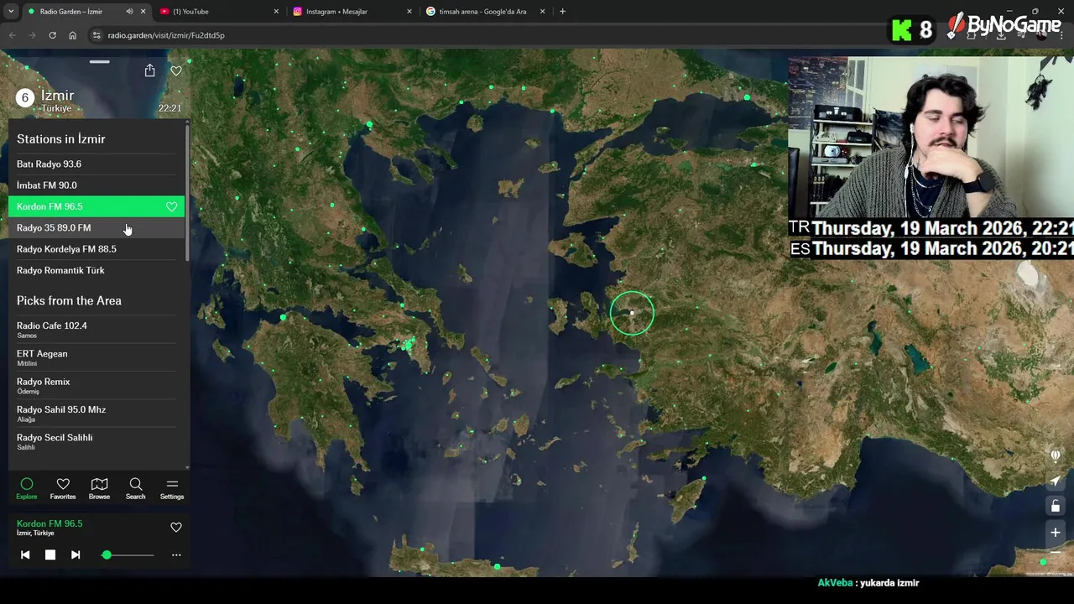Play Radio Cafe 102.4 from Samos
This screenshot has height=604, width=1074.
click(96, 330)
